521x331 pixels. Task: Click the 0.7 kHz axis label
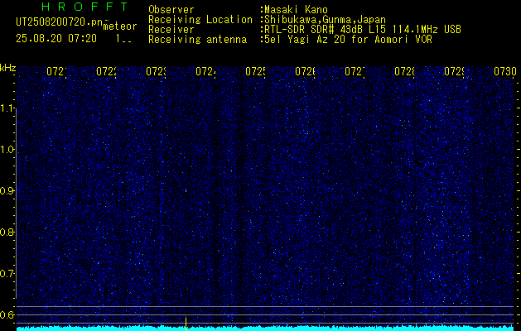[x=7, y=274]
